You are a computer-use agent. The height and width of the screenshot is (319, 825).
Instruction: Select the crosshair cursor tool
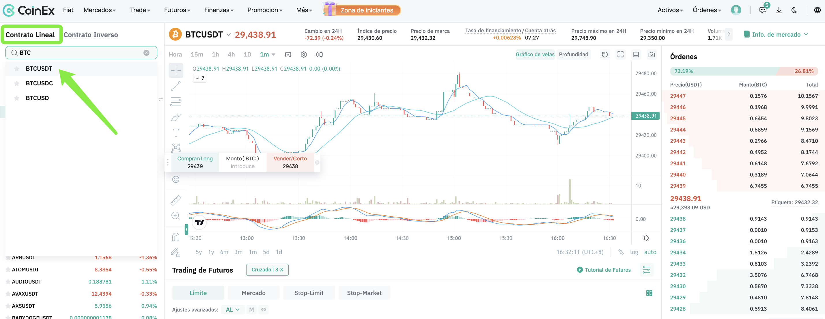pyautogui.click(x=176, y=70)
